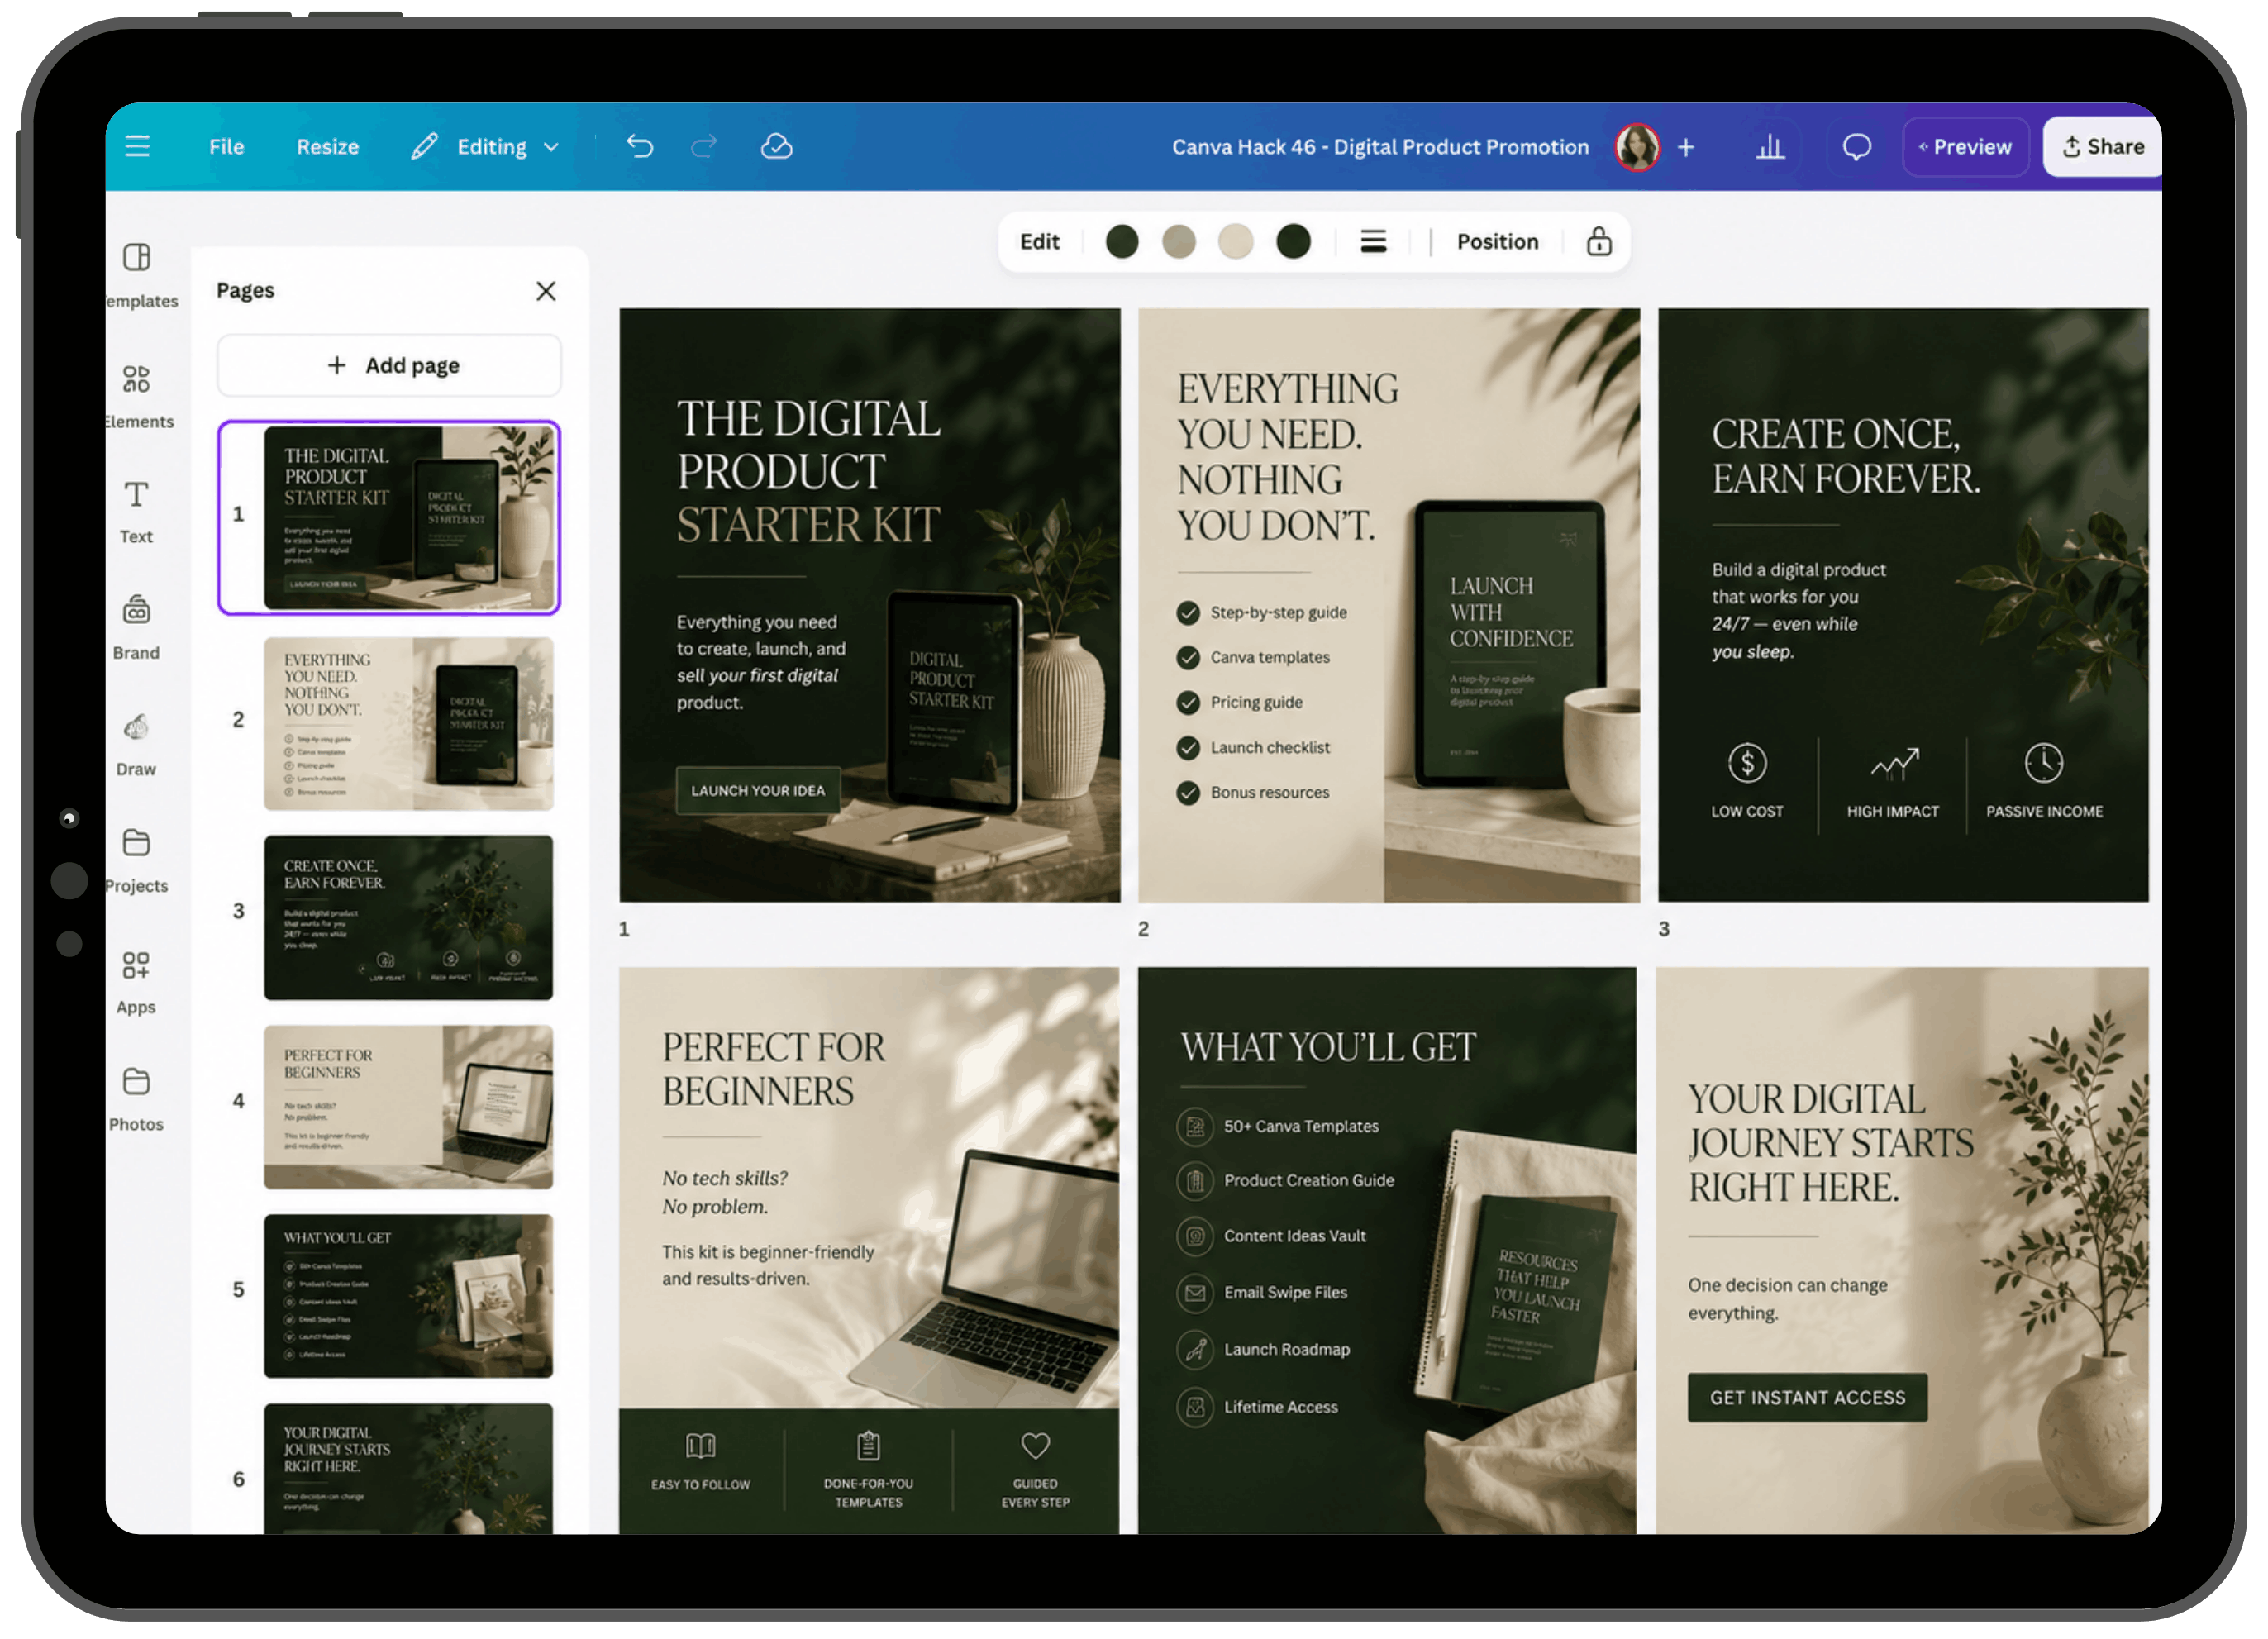
Task: Open the Position panel
Action: [1497, 242]
